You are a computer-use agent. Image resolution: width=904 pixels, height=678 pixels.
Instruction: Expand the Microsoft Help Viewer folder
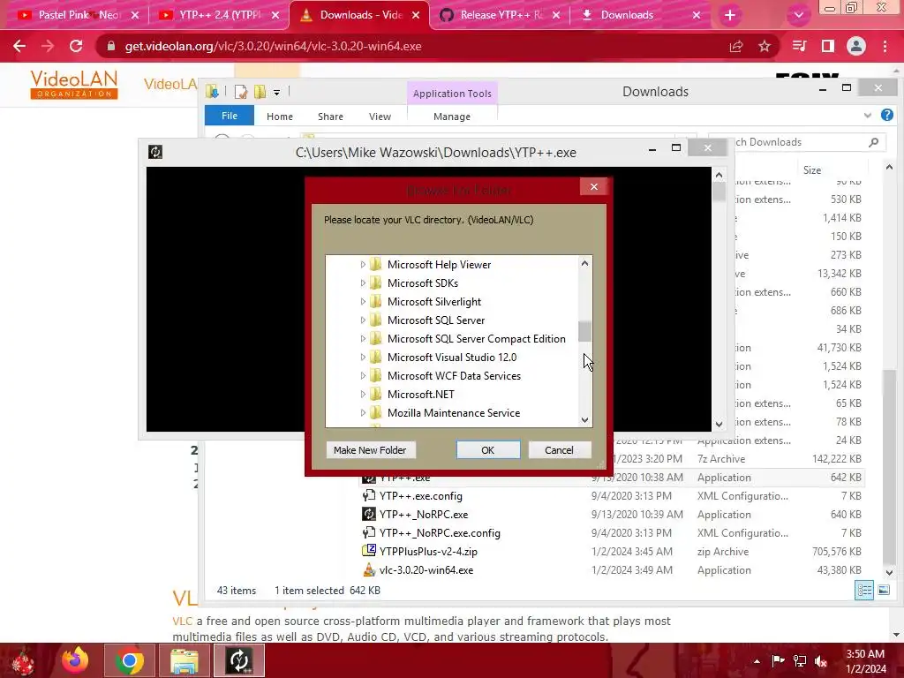pyautogui.click(x=363, y=265)
